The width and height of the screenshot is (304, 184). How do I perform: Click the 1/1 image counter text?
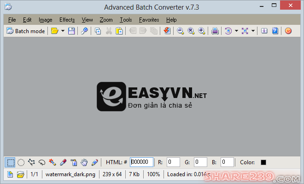point(35,174)
